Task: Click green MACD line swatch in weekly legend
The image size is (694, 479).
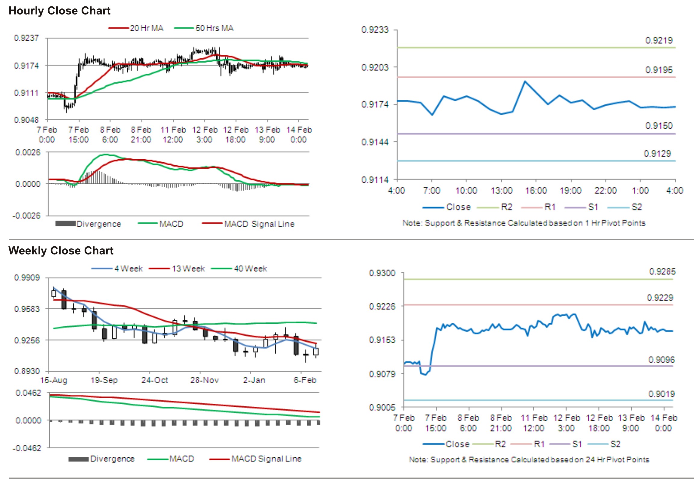Action: click(158, 459)
